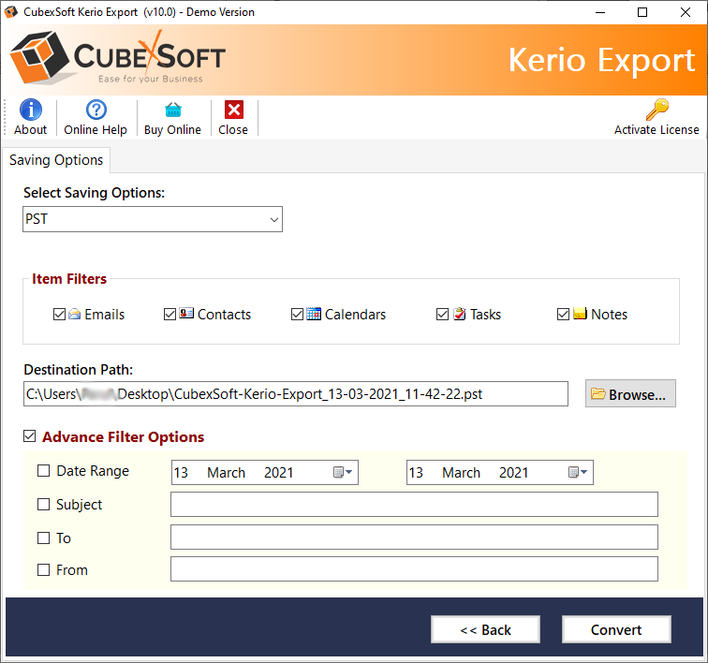708x663 pixels.
Task: Open Online Help question mark icon
Action: point(96,110)
